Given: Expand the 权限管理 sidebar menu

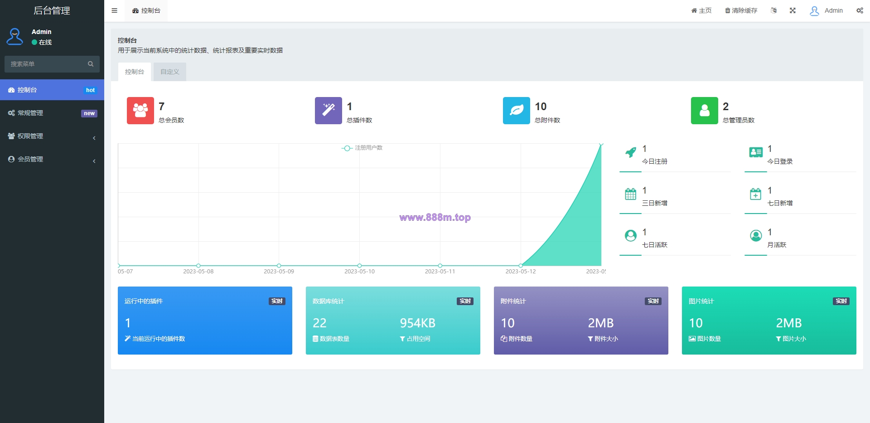Looking at the screenshot, I should click(52, 136).
